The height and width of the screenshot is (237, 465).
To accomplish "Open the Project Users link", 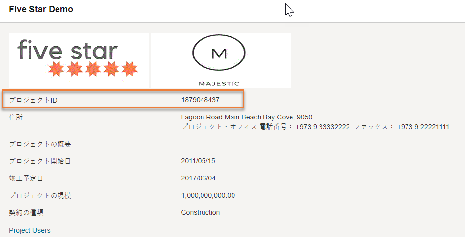I will click(29, 230).
